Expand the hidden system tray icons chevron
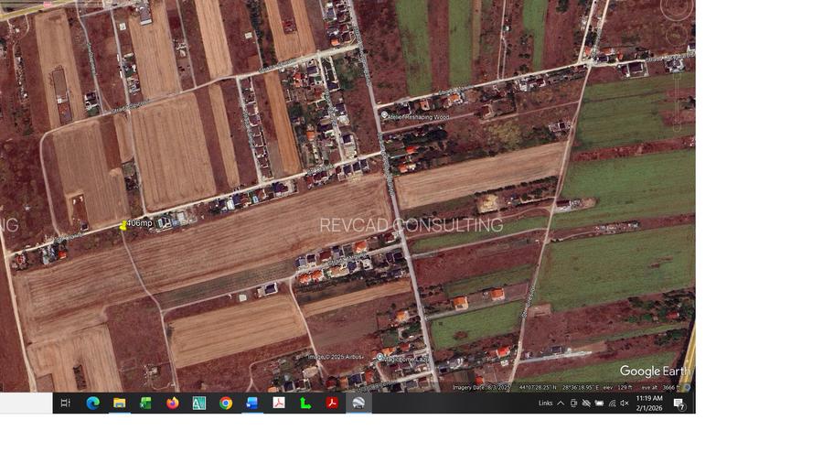 pyautogui.click(x=561, y=403)
